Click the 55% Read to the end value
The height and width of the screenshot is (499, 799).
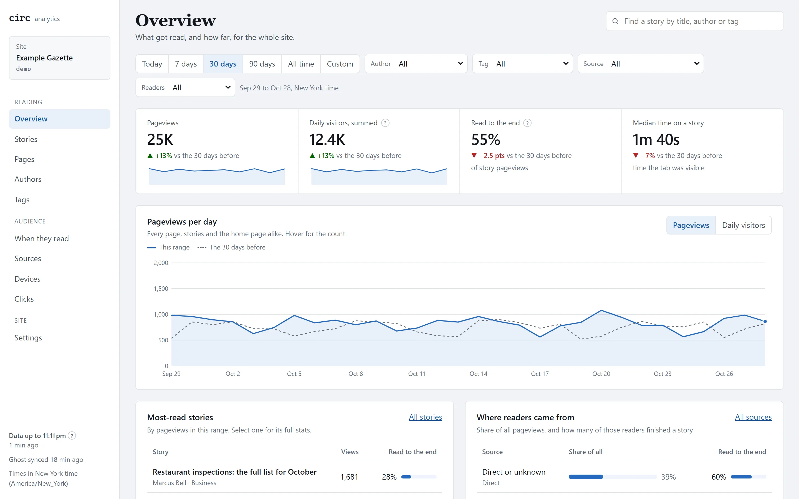point(486,140)
